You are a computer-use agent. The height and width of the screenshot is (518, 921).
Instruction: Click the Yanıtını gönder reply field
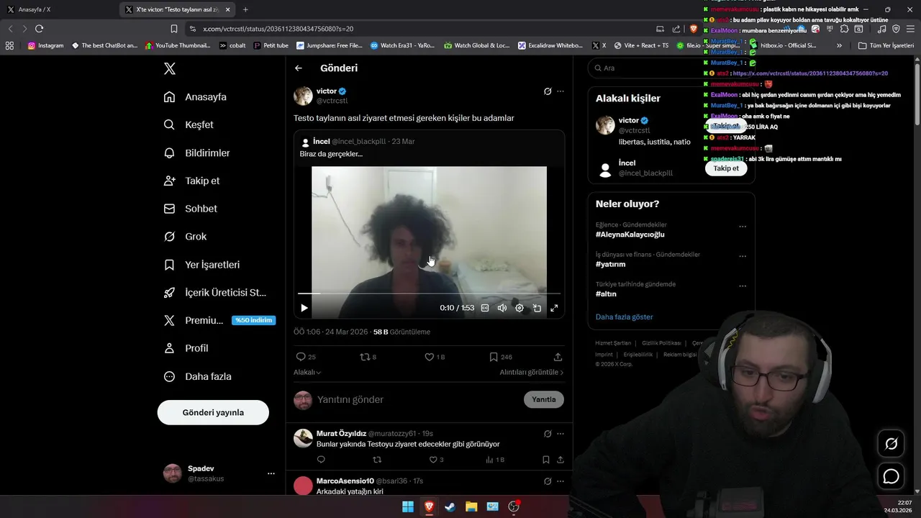point(417,399)
